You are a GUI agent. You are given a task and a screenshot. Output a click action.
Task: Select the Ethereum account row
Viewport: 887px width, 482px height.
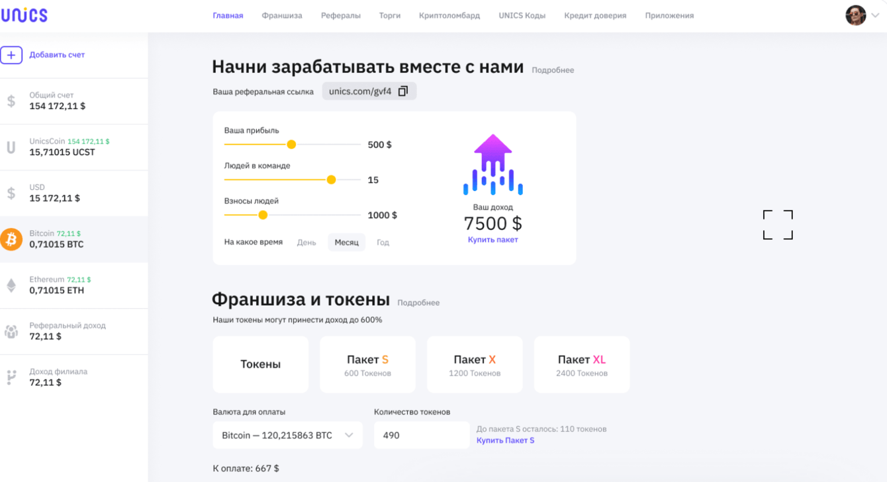coord(74,286)
